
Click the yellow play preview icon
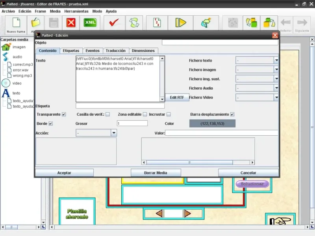tap(180, 22)
